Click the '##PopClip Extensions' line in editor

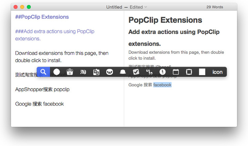pyautogui.click(x=42, y=17)
